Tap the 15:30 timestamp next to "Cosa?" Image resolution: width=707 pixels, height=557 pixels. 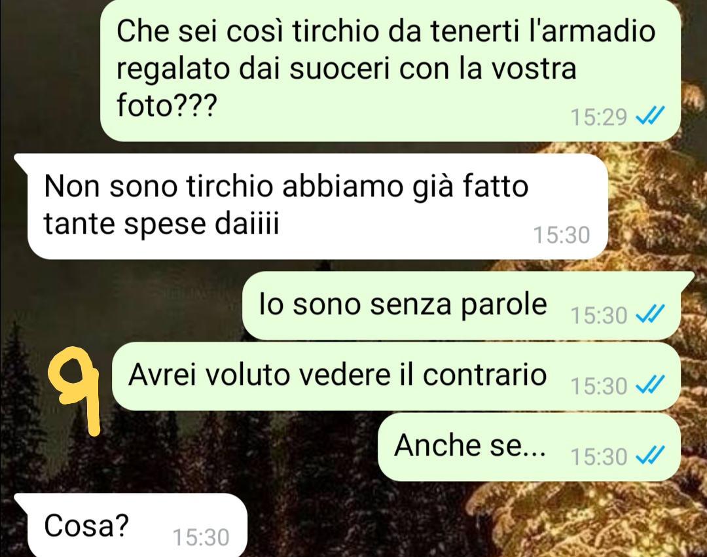pos(201,537)
